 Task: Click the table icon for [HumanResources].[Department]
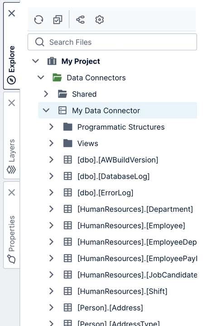68,209
